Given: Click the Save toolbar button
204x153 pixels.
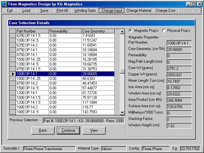Looking at the screenshot, I should pyautogui.click(x=44, y=10).
